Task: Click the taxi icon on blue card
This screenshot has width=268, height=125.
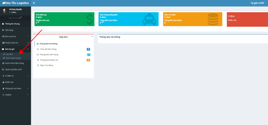Action: point(149,19)
